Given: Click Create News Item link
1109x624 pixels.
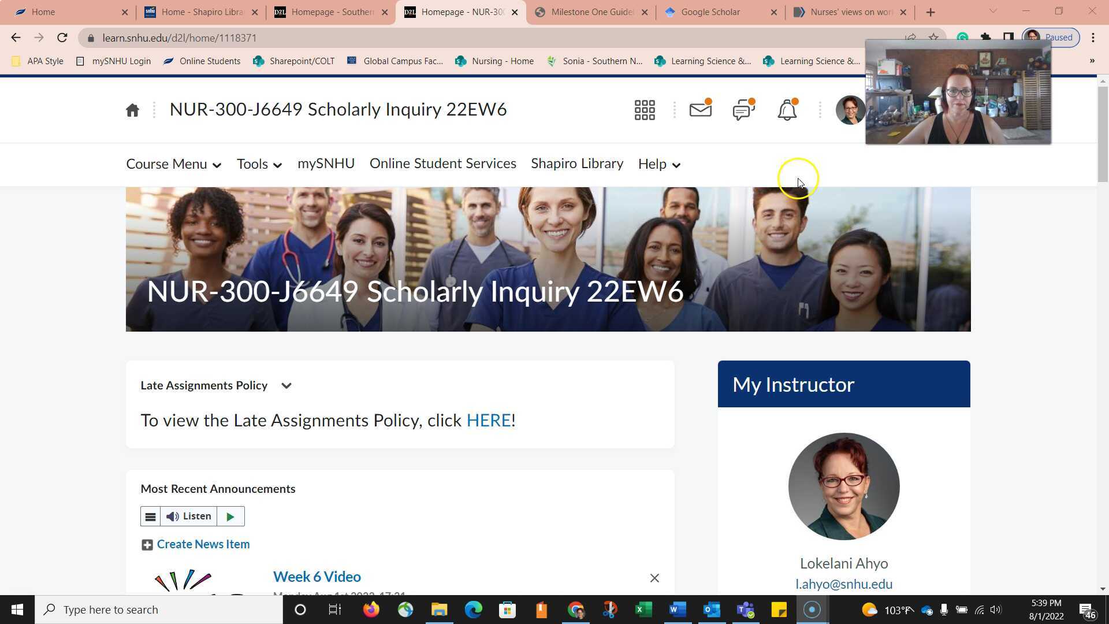Looking at the screenshot, I should tap(203, 544).
